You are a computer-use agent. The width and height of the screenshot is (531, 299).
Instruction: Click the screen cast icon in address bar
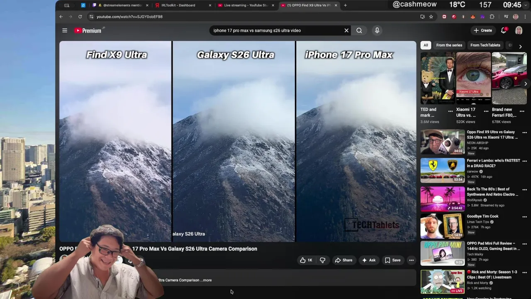pos(422,17)
